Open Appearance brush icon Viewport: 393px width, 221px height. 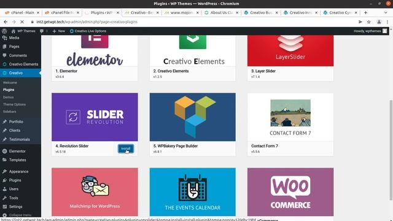[4, 171]
